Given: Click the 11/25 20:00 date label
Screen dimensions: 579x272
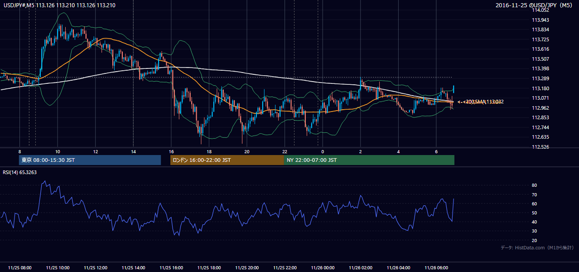Looking at the screenshot, I should (x=247, y=268).
